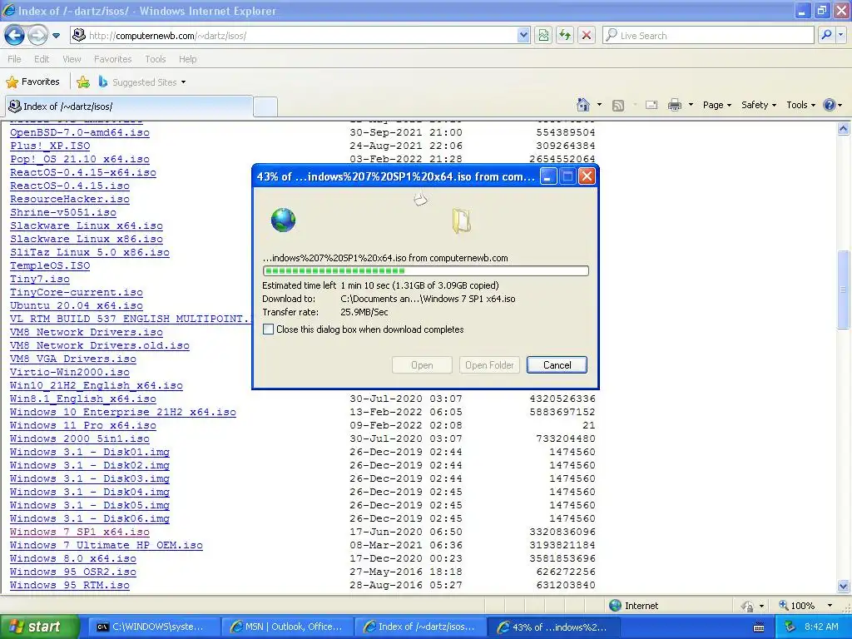The width and height of the screenshot is (852, 639).
Task: Open the Windows 2000 5in1.iso link
Action: pyautogui.click(x=80, y=438)
